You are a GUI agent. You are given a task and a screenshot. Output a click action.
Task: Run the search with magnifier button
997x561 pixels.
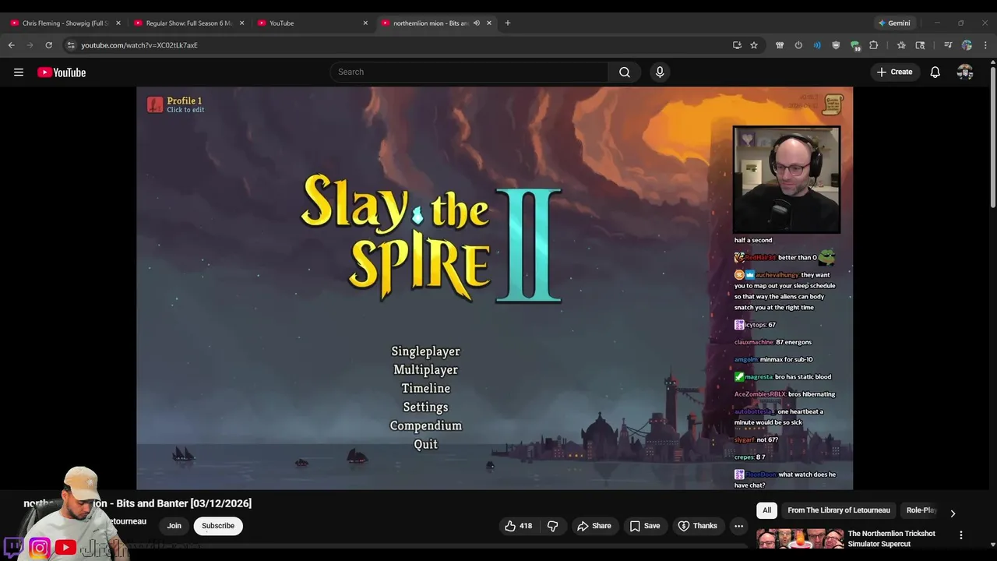click(x=625, y=72)
